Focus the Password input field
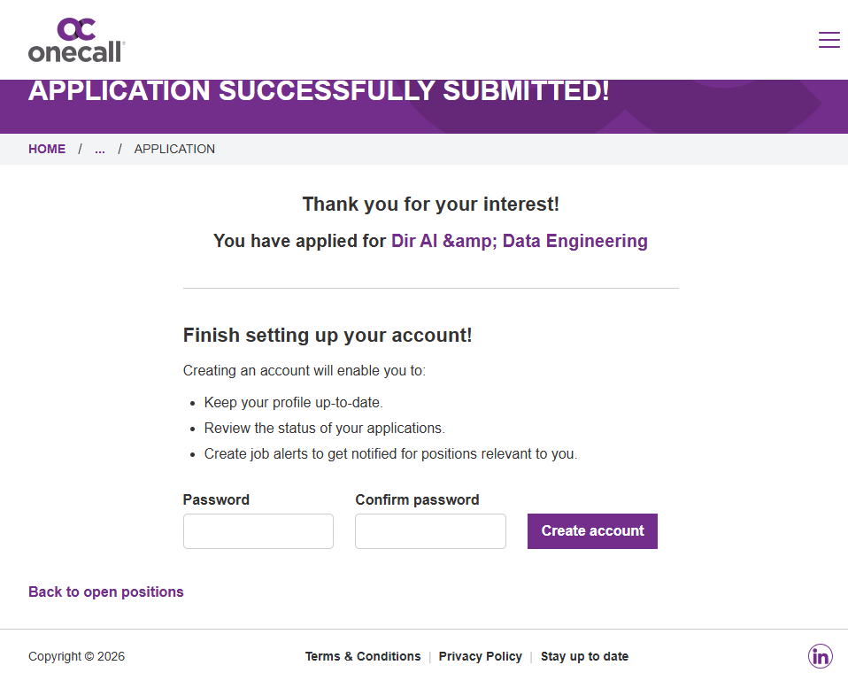This screenshot has height=696, width=848. pos(258,531)
